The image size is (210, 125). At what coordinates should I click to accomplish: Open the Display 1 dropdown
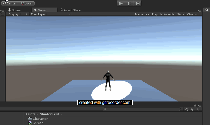(18, 14)
